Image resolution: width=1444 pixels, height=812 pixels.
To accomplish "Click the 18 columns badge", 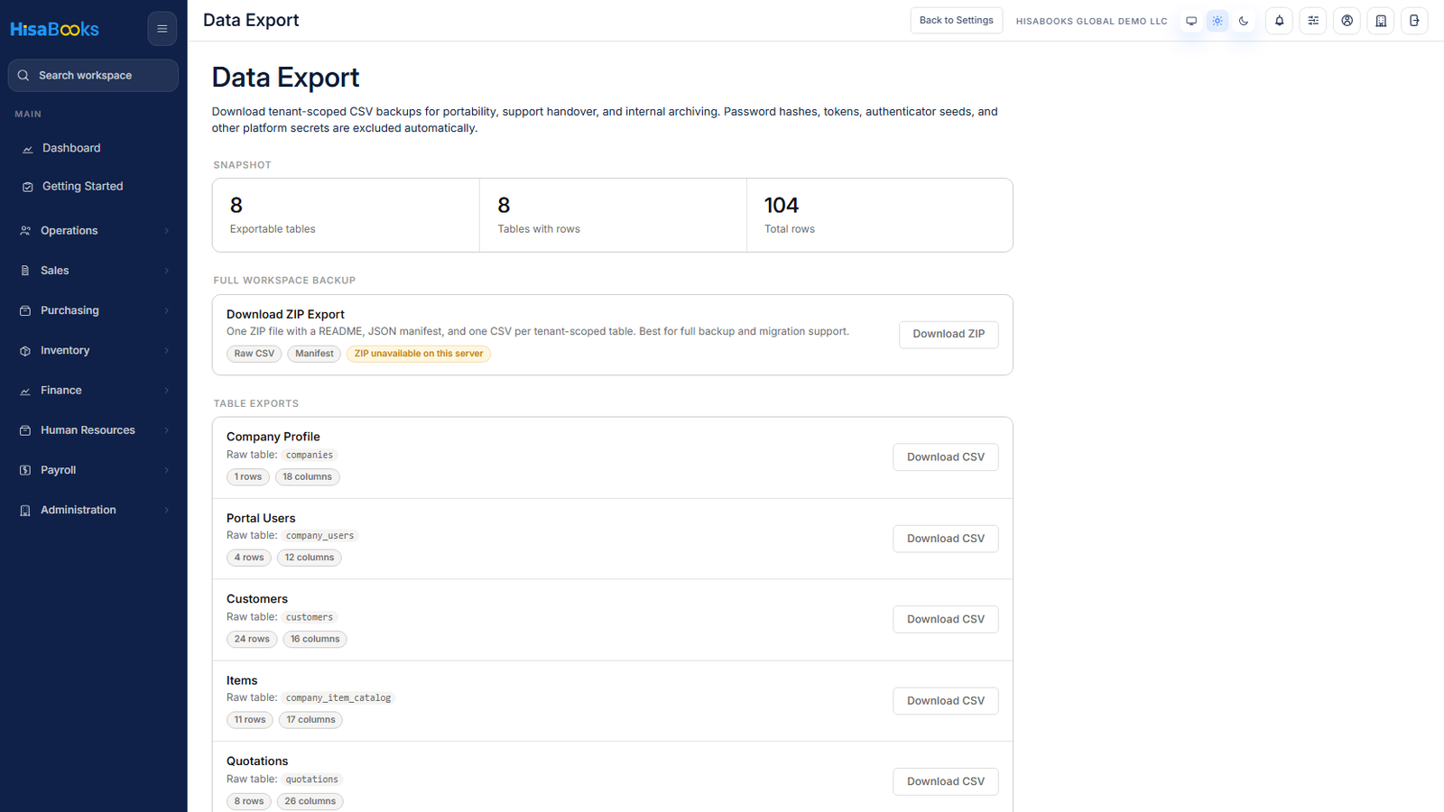I will [307, 477].
